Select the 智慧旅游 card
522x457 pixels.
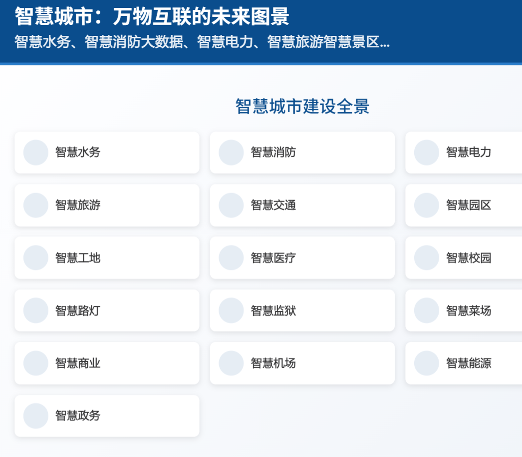[x=106, y=205]
